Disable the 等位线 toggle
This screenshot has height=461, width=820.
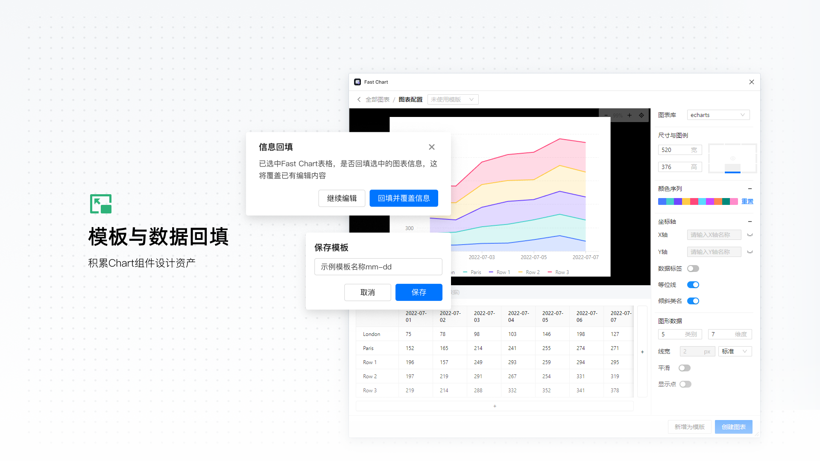click(x=693, y=285)
